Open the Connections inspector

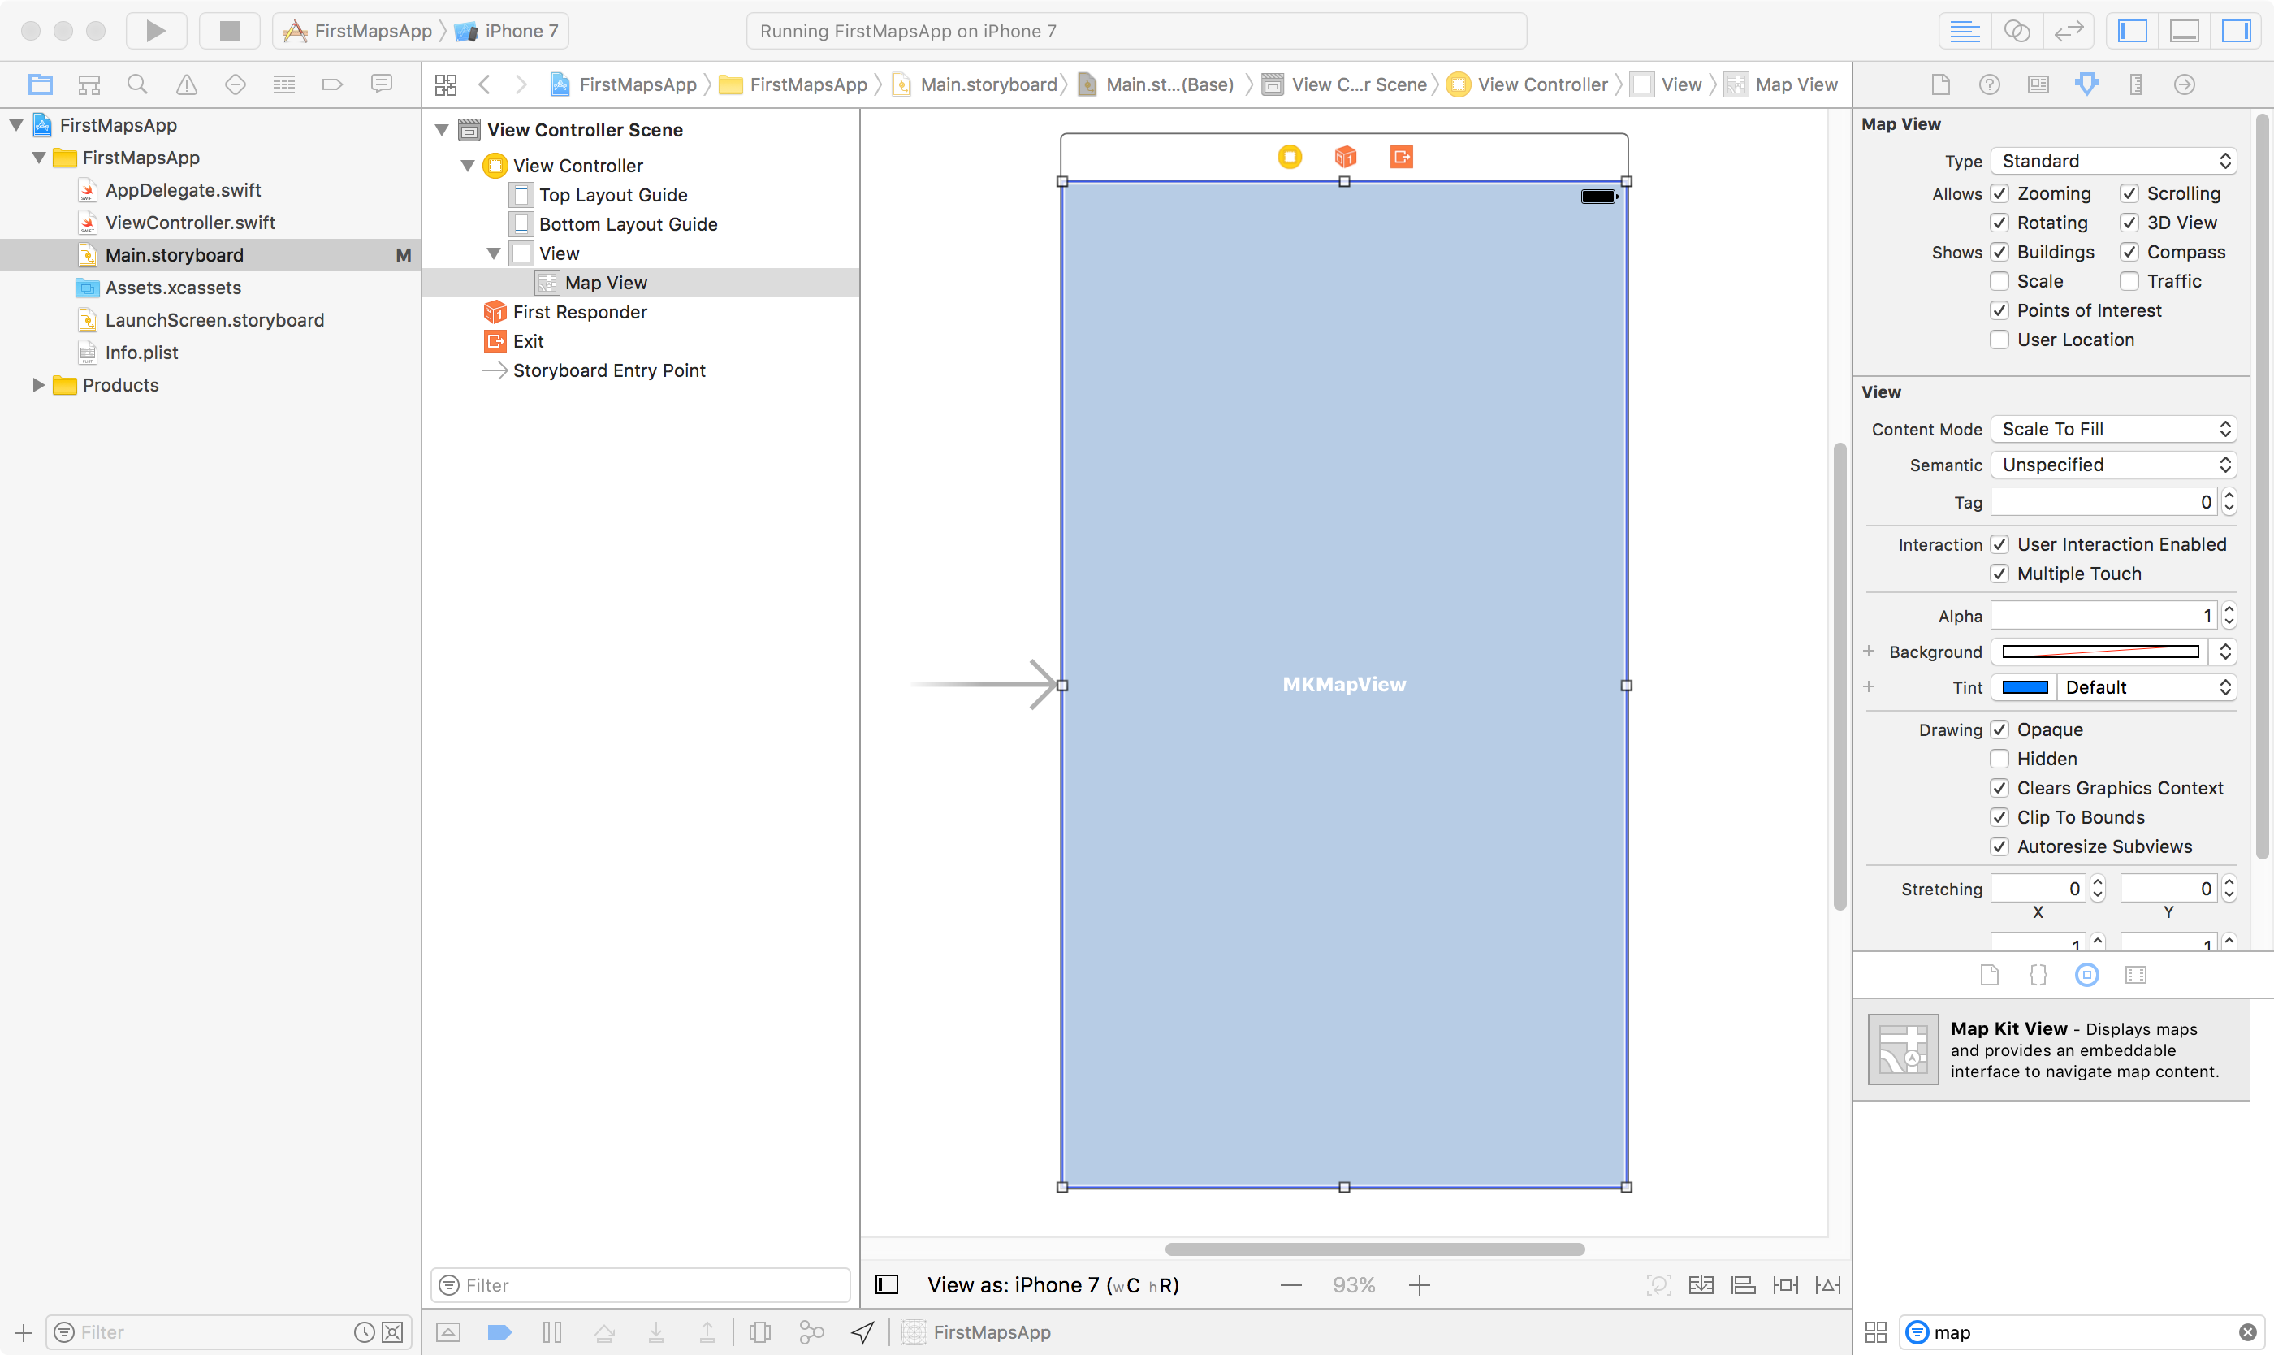pyautogui.click(x=2185, y=84)
